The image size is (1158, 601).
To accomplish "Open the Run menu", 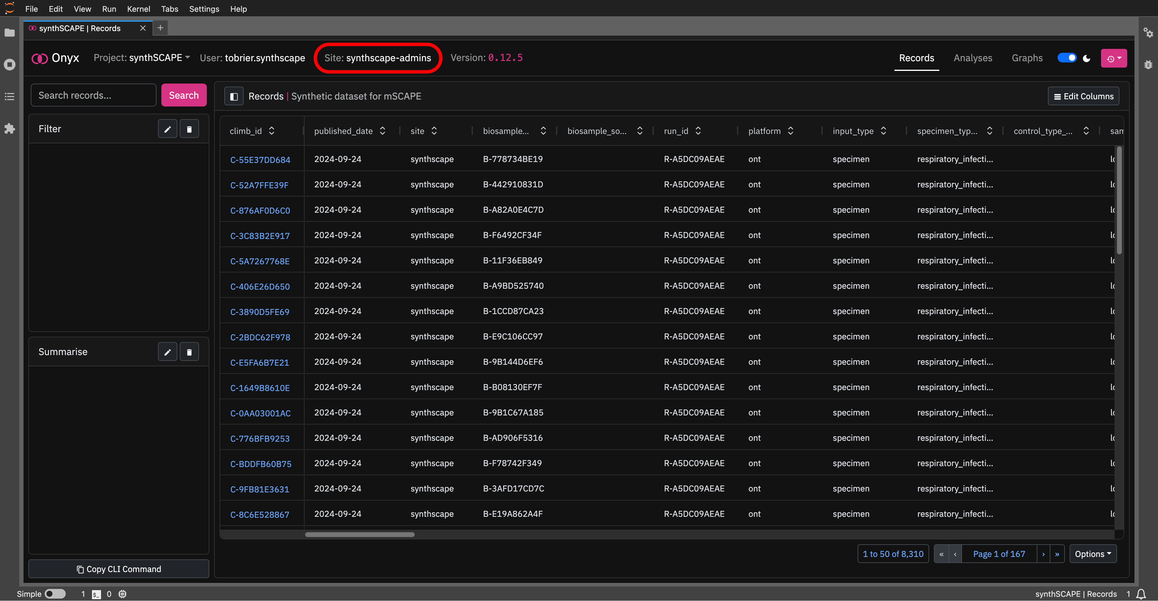I will [109, 8].
